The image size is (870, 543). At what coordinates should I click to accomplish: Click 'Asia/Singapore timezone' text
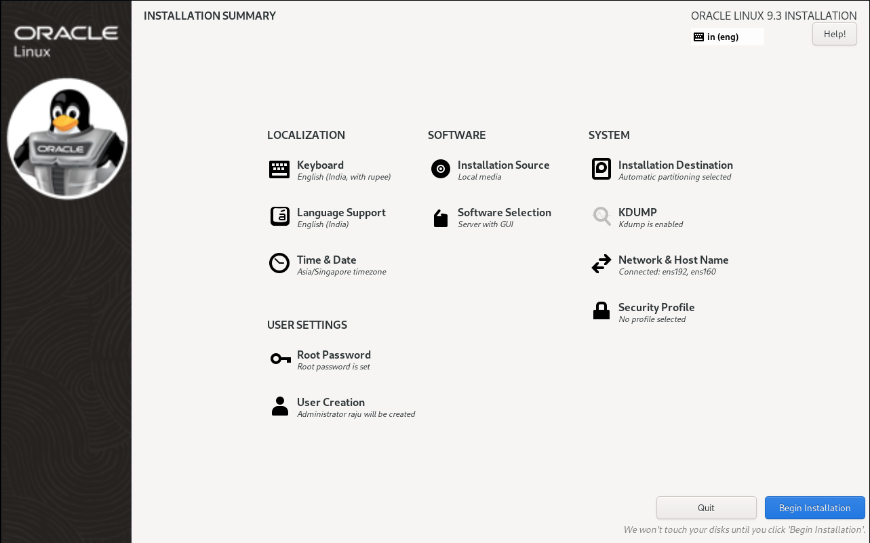click(x=341, y=272)
